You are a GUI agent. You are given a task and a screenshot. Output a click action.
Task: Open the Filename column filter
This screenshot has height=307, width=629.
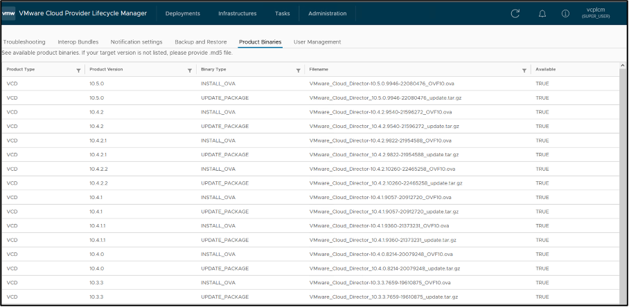(524, 70)
